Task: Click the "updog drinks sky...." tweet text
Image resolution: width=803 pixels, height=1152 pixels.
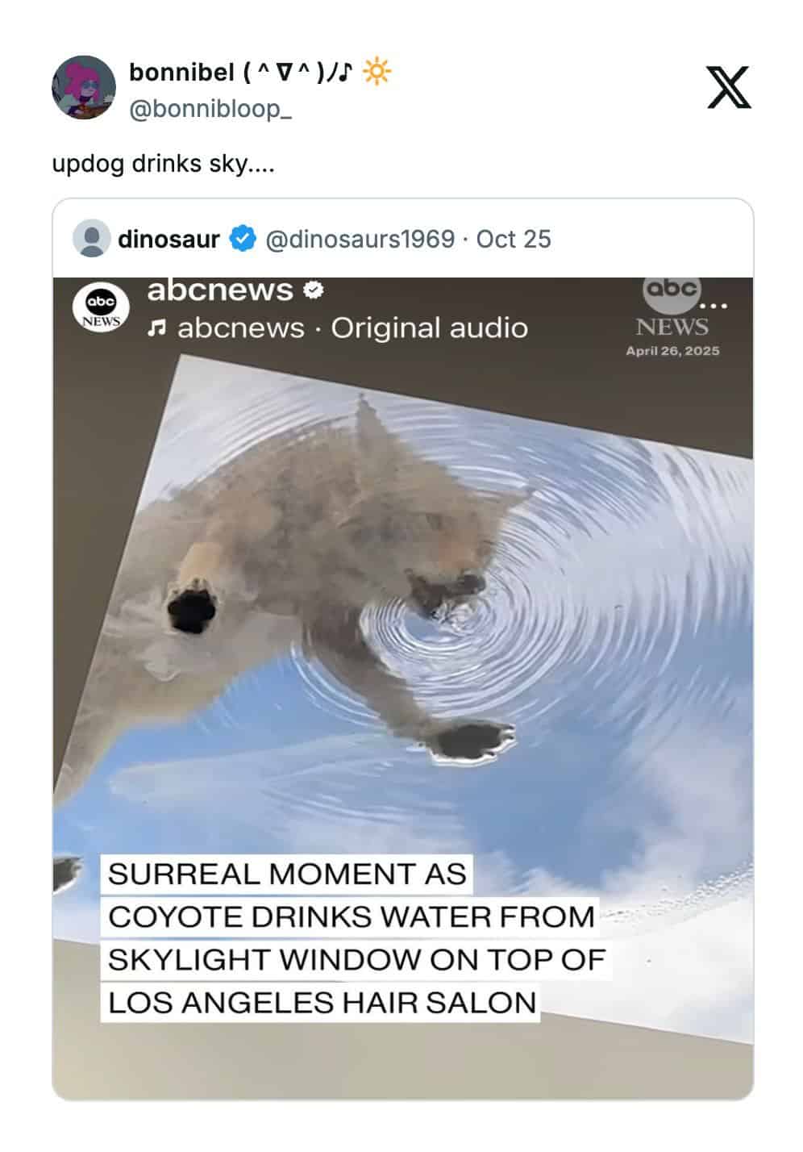Action: click(x=163, y=164)
